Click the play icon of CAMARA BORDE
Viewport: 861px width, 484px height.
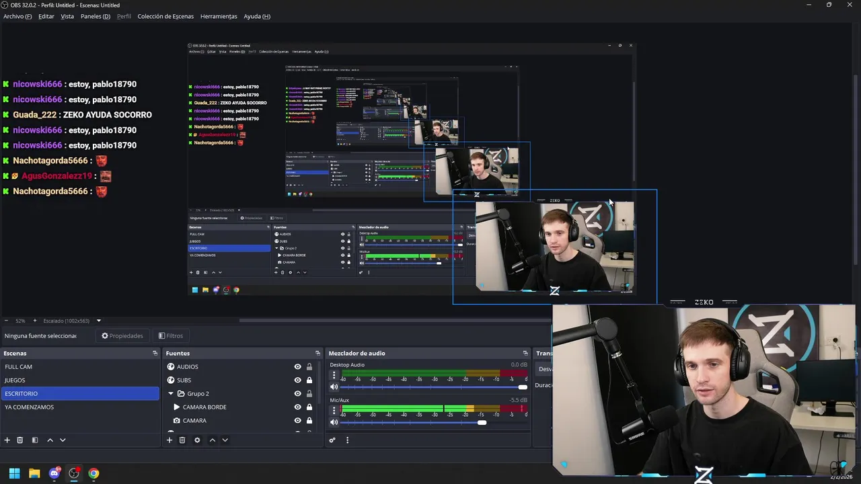177,407
